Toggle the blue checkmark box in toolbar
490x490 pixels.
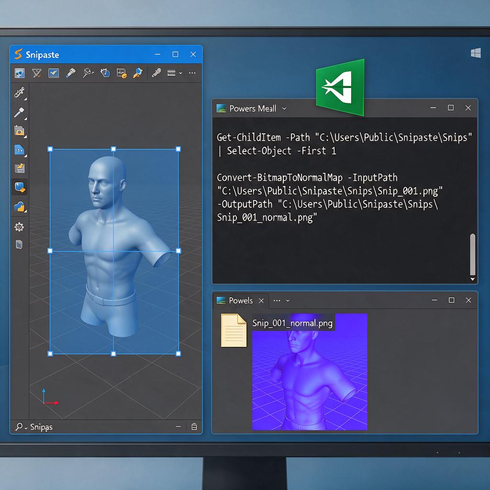click(54, 73)
